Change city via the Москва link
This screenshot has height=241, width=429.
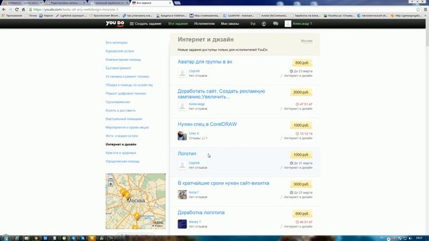click(306, 41)
